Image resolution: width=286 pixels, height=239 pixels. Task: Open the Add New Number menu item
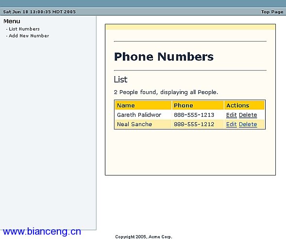tap(29, 36)
